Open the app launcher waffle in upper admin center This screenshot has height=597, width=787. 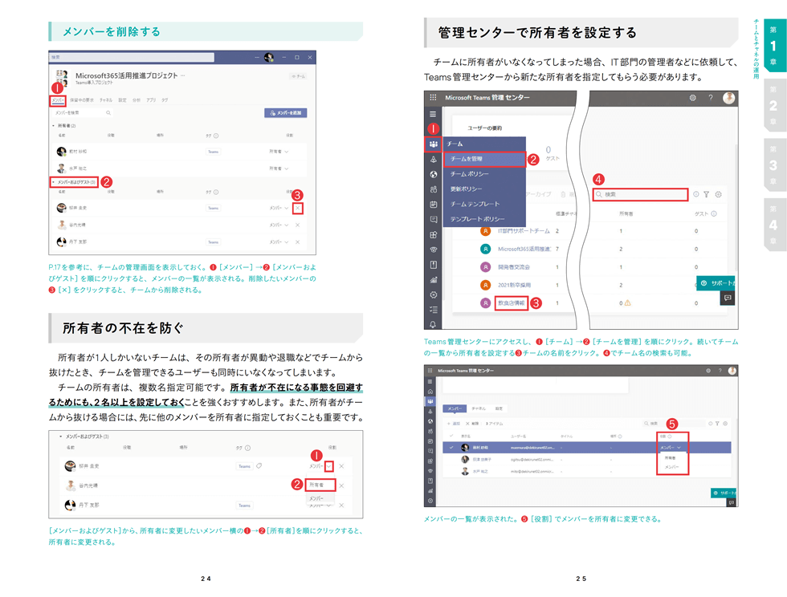point(433,97)
